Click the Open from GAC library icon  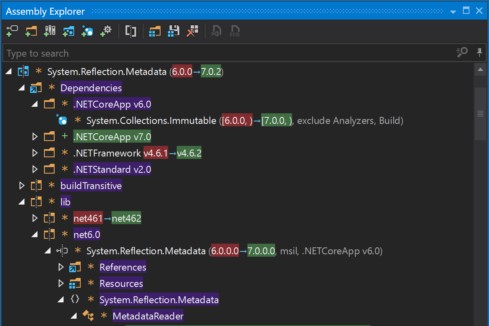coord(50,31)
